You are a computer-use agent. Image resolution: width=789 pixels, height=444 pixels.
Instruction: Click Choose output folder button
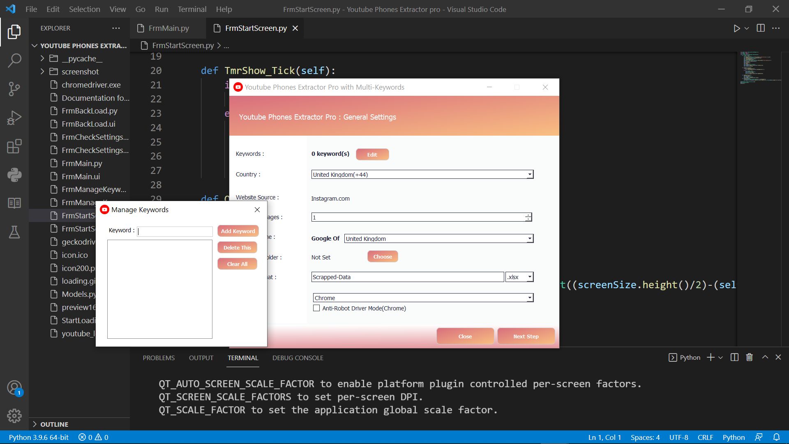[383, 256]
